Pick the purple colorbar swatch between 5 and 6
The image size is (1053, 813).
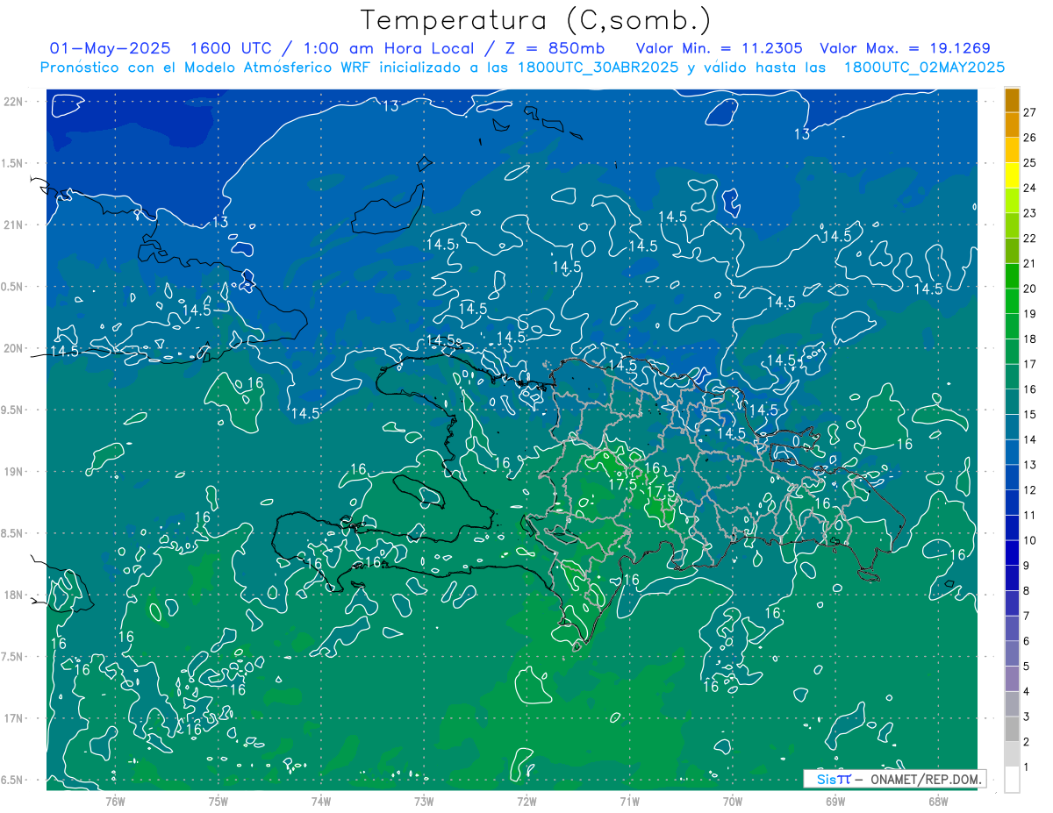click(1012, 653)
